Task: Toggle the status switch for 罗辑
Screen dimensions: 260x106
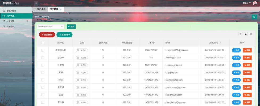Action: click(82, 73)
